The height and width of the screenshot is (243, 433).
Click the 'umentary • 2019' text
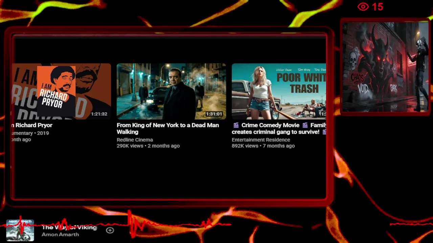(x=30, y=133)
